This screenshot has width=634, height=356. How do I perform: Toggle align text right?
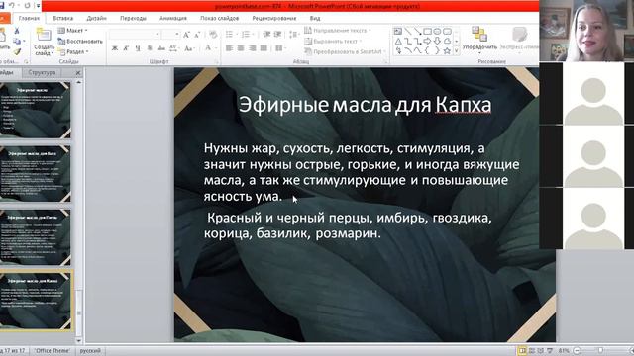(x=253, y=48)
